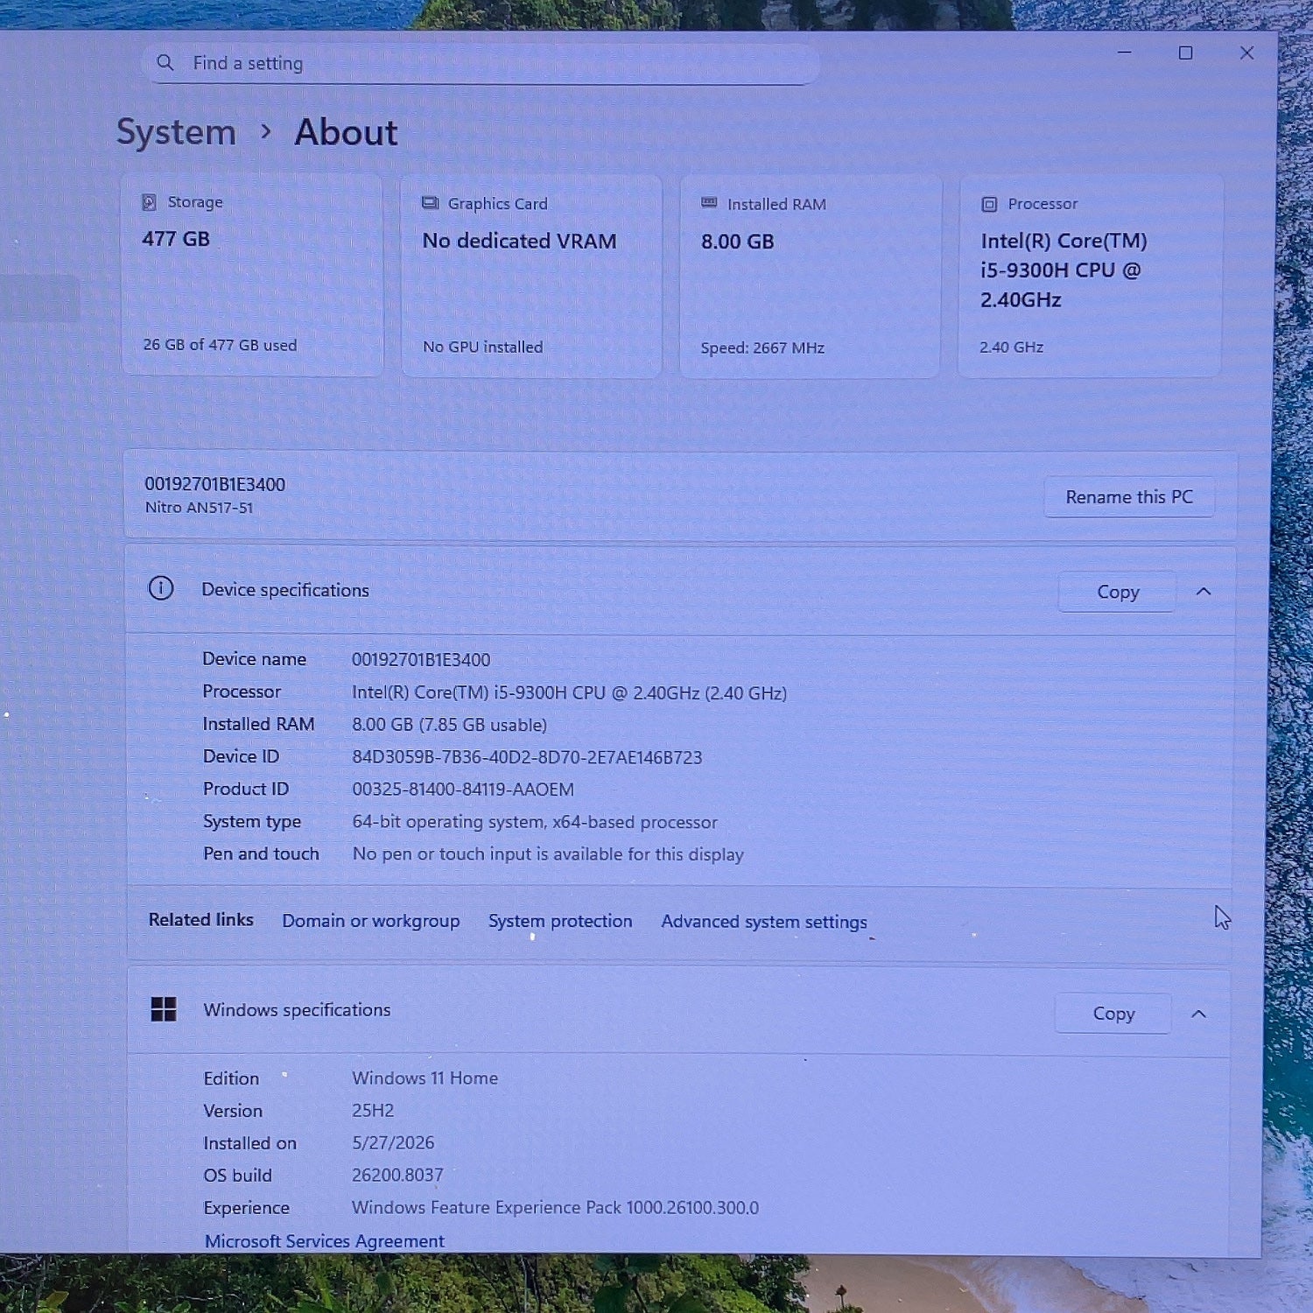Click the Processor chip icon
The image size is (1313, 1313).
point(989,204)
